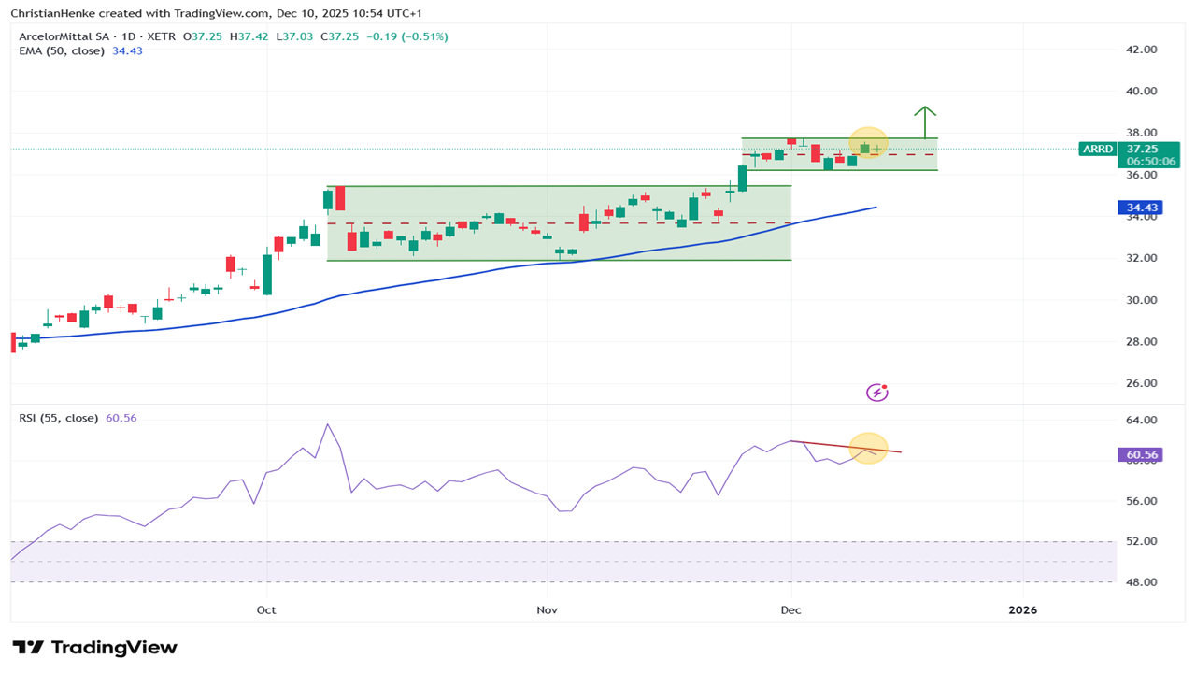Click the yellow highlight circle on RSI line
Screen dimensions: 1196x673
point(868,449)
